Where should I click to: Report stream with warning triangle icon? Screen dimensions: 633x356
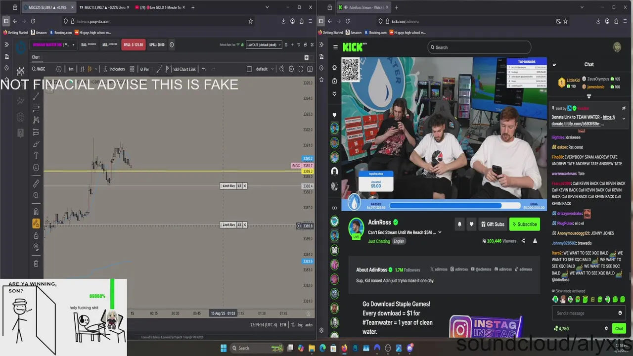click(535, 241)
